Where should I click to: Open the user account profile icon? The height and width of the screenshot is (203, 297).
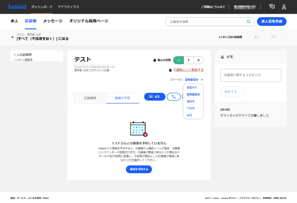(x=284, y=7)
